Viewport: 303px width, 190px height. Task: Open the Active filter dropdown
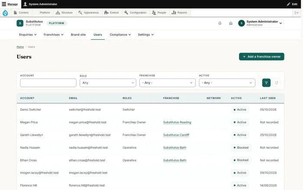point(227,83)
